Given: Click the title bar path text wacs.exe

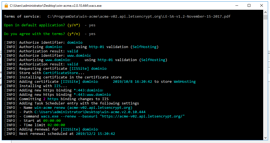Looking at the screenshot, I should 56,6.
